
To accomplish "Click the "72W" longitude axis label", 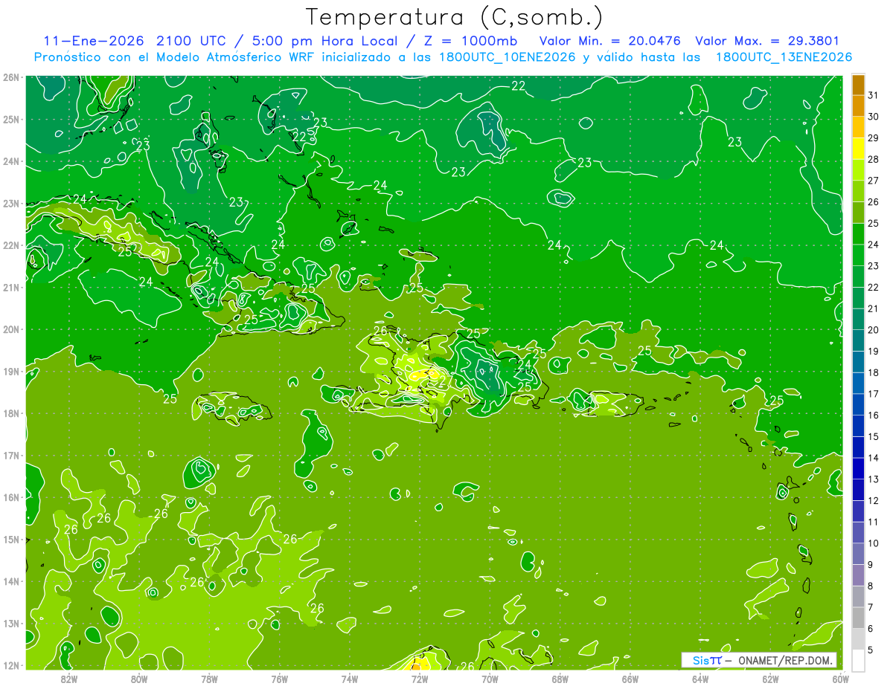I will 420,678.
